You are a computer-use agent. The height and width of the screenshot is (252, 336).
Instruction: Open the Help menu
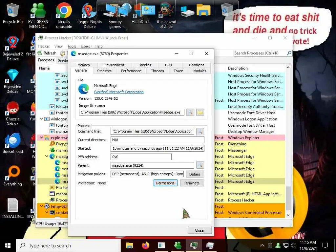(98, 46)
